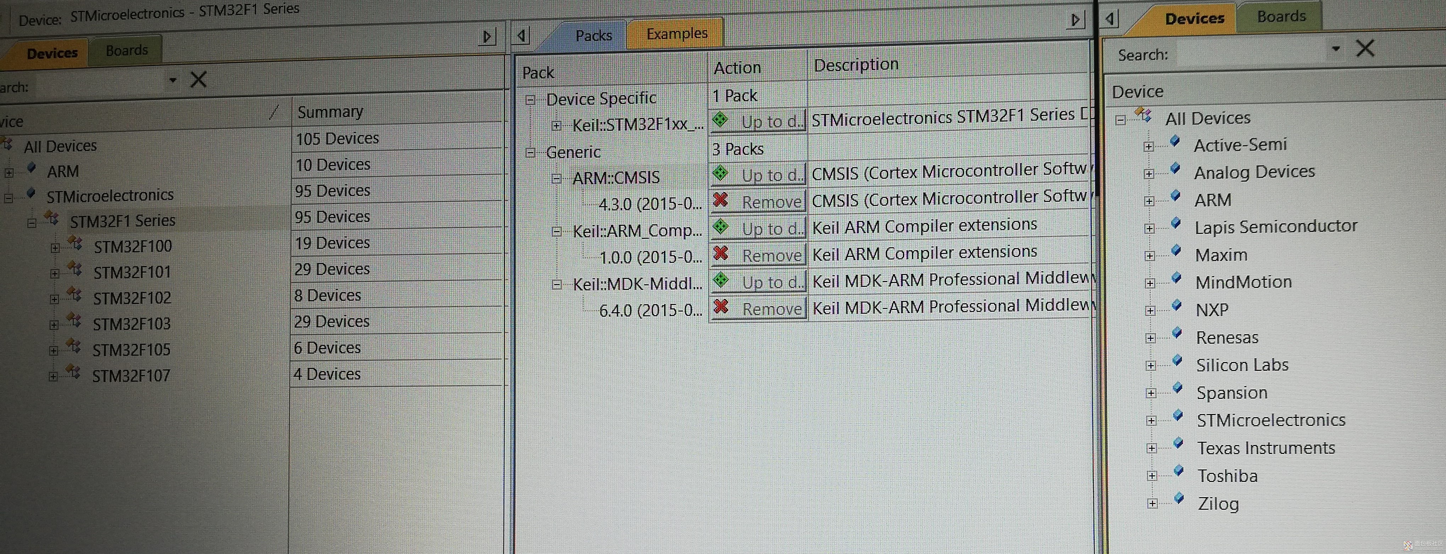
Task: Open search dropdown in left window
Action: (x=173, y=80)
